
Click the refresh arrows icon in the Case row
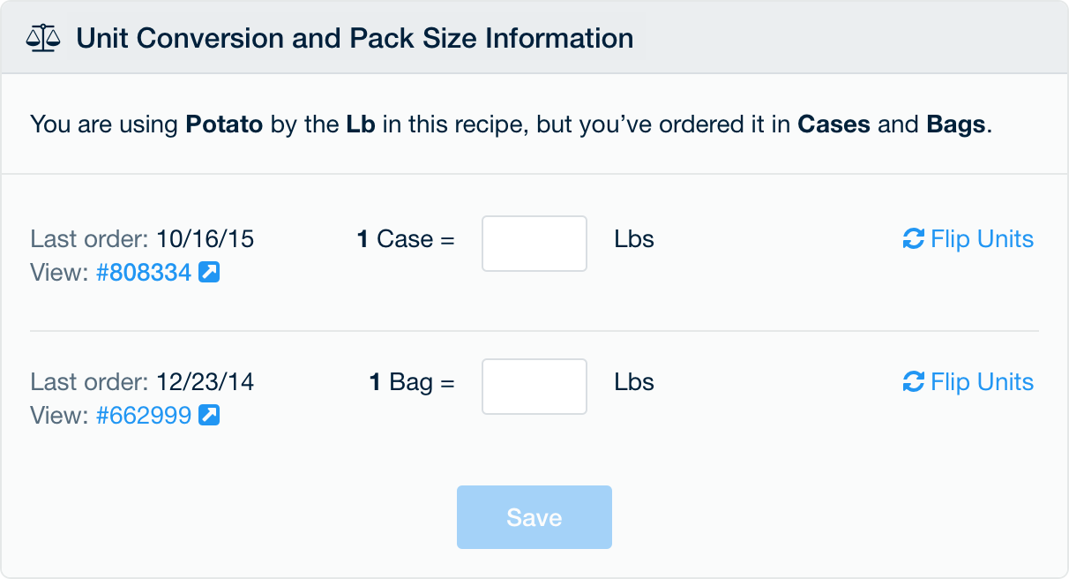click(x=914, y=239)
